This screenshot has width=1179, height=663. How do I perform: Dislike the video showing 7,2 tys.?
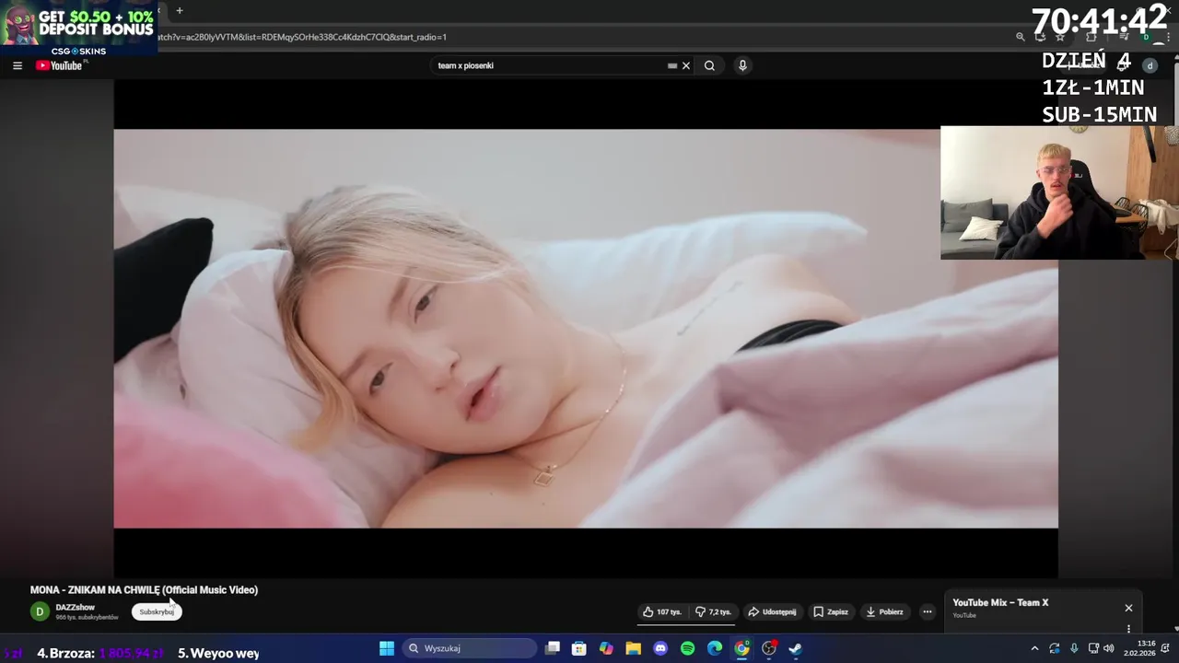click(x=713, y=611)
